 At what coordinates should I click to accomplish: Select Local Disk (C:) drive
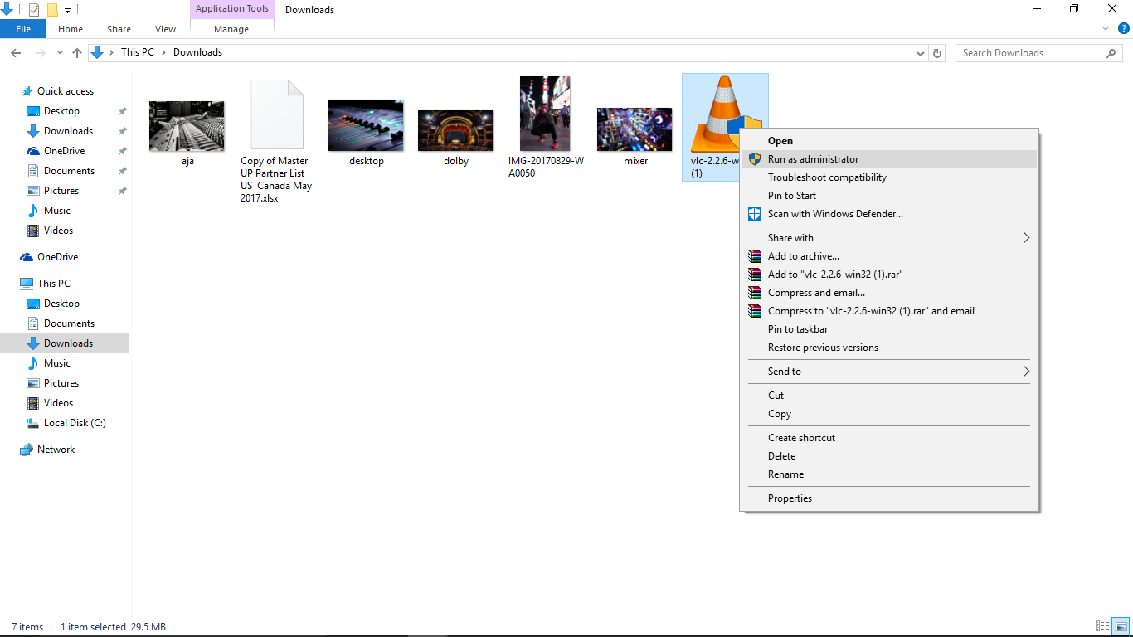[75, 423]
